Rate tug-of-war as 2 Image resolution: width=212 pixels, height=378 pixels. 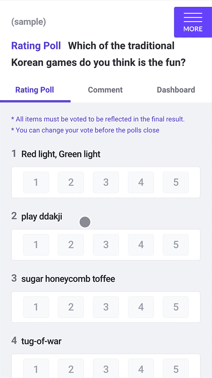tap(71, 369)
